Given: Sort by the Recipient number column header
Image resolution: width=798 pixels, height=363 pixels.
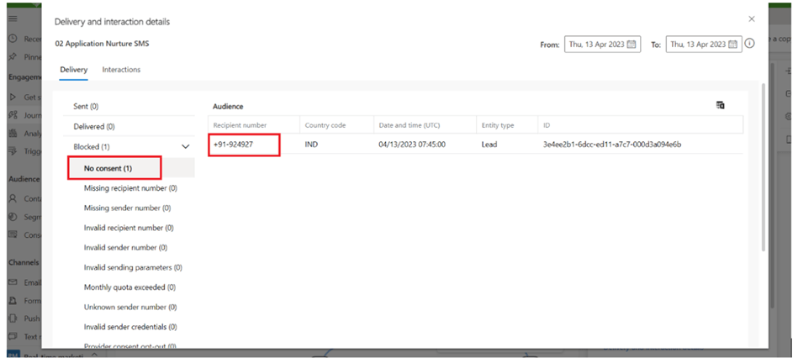Looking at the screenshot, I should coord(240,125).
